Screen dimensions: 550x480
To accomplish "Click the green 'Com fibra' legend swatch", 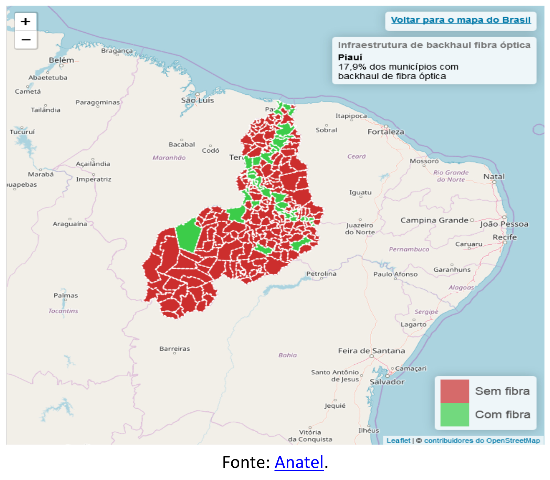I will click(x=454, y=414).
